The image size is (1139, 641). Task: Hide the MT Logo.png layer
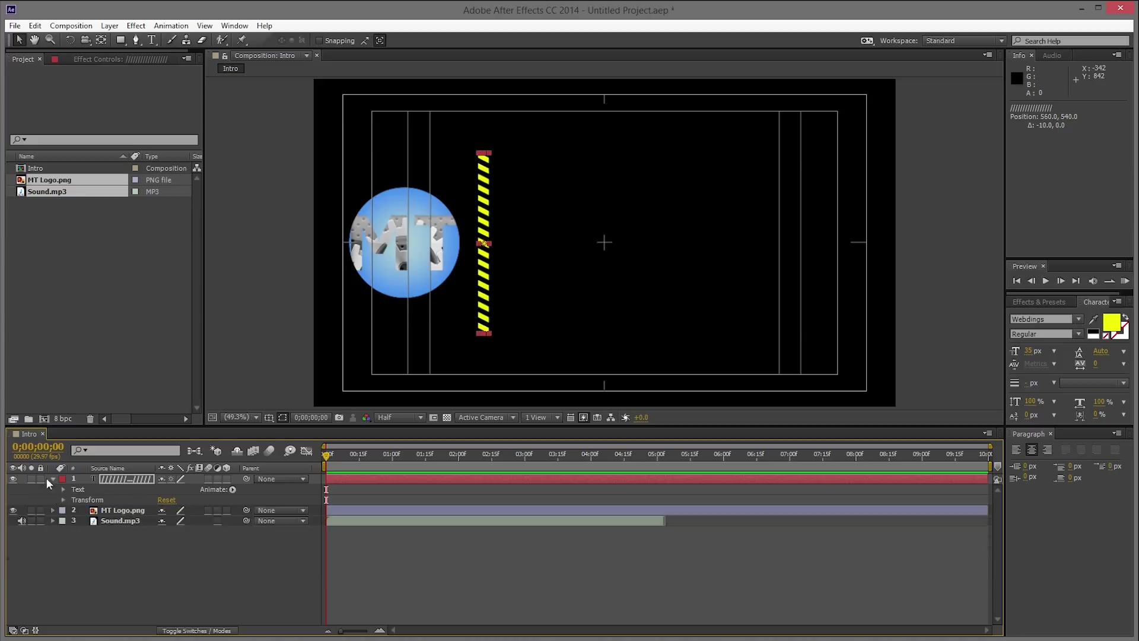13,510
